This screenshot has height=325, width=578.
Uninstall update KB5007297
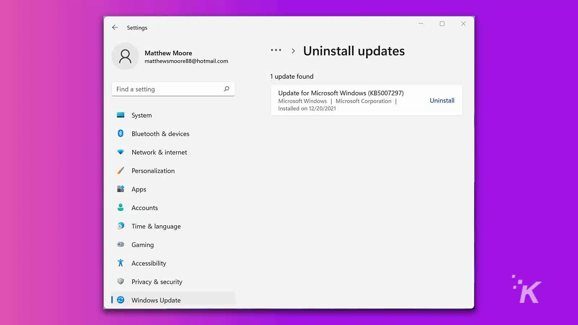(x=442, y=100)
